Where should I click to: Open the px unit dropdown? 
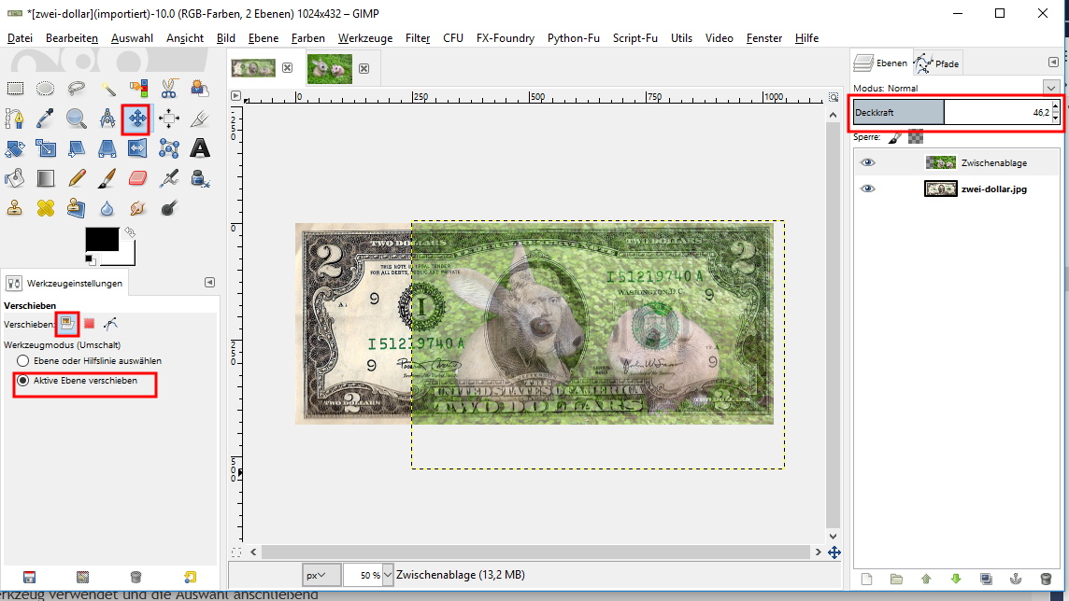pos(321,575)
